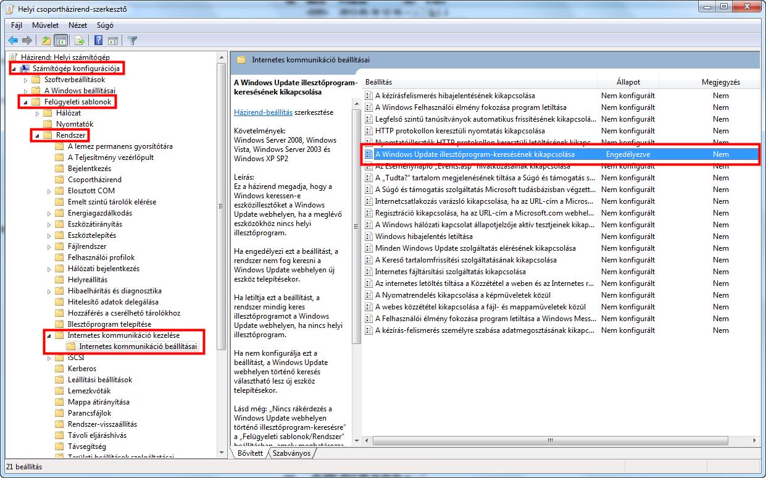
Task: Open the Fájl menu
Action: coord(17,25)
